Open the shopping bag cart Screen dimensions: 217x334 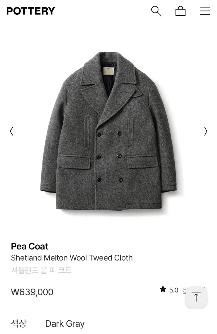[180, 11]
